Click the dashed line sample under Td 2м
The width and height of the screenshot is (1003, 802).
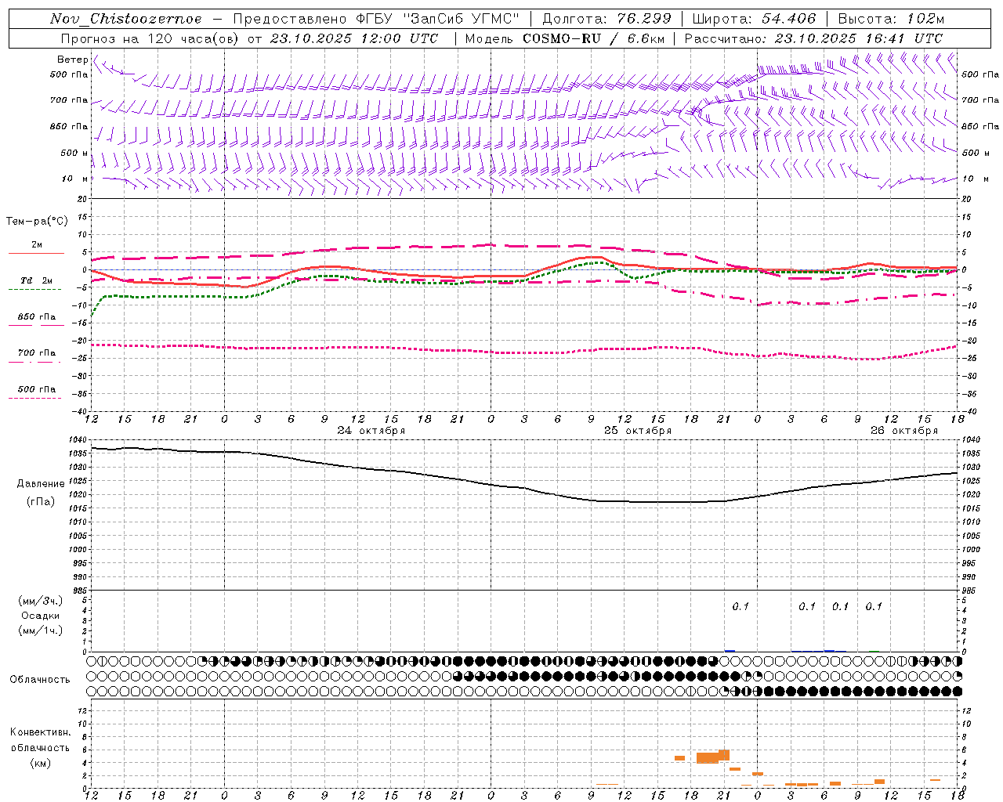click(x=34, y=290)
